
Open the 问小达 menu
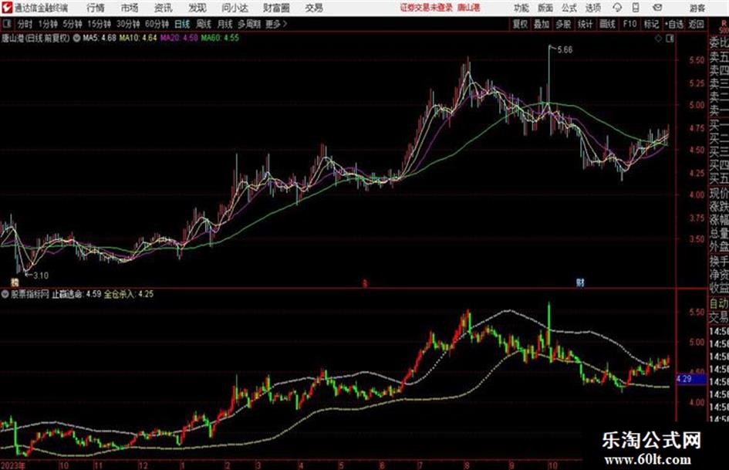coord(235,8)
